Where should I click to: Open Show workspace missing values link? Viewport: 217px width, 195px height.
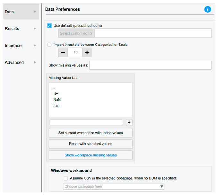point(91,155)
